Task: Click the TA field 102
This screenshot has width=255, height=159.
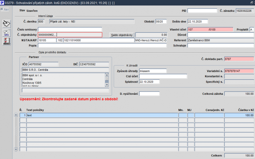Action: pos(60,40)
